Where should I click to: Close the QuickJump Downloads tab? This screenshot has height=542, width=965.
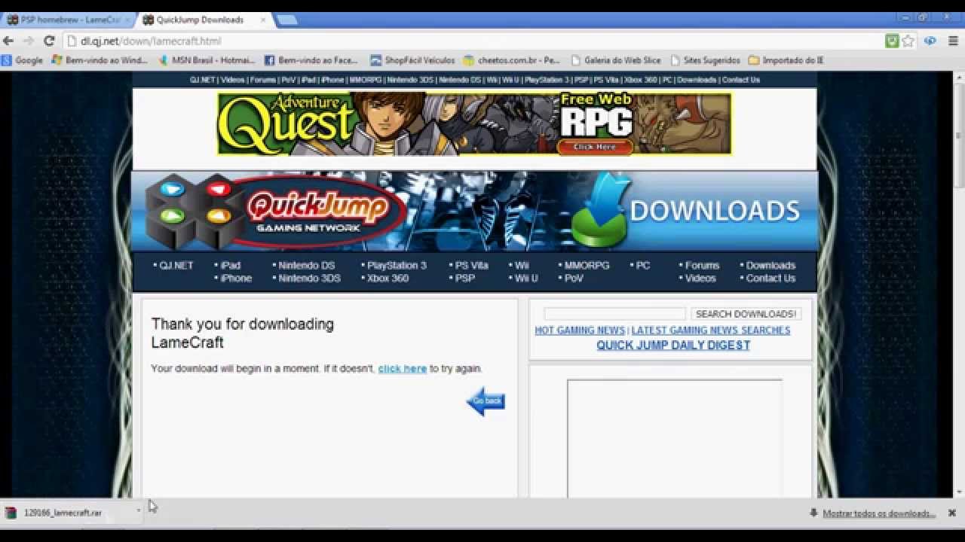(263, 20)
